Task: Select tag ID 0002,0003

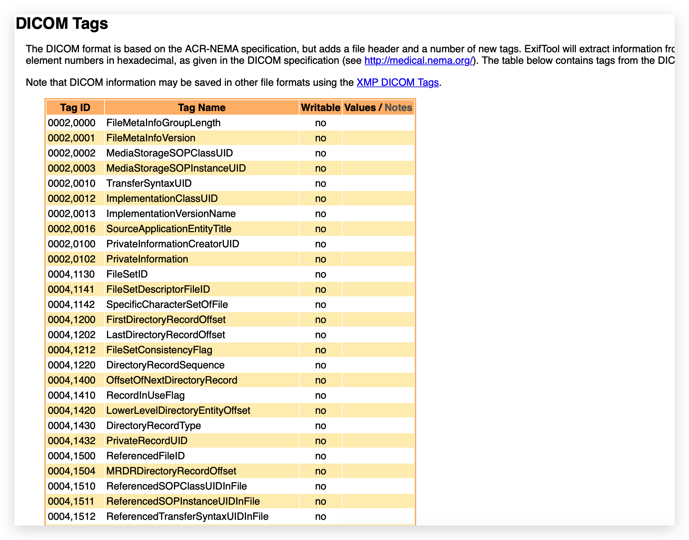Action: pyautogui.click(x=72, y=168)
